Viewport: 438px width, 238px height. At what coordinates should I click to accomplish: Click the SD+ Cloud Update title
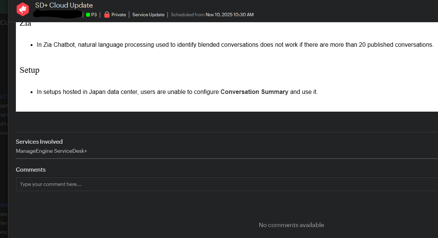pos(64,5)
